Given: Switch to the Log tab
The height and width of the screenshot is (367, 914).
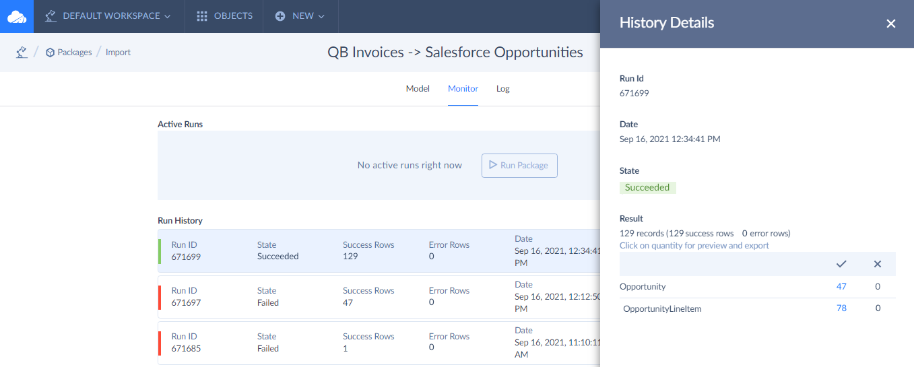Looking at the screenshot, I should (503, 89).
